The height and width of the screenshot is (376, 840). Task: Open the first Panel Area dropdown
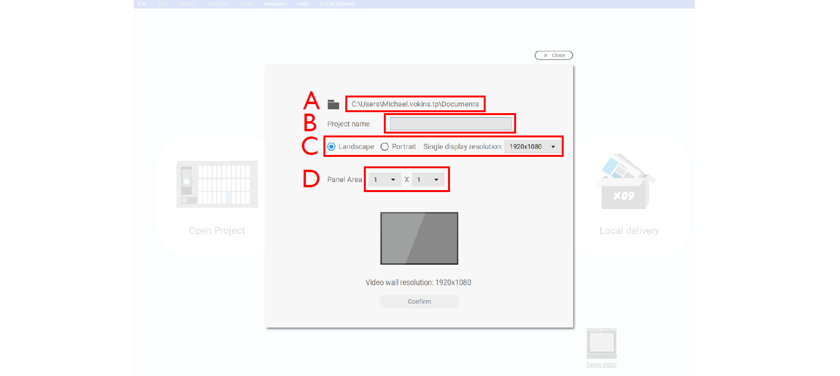384,180
